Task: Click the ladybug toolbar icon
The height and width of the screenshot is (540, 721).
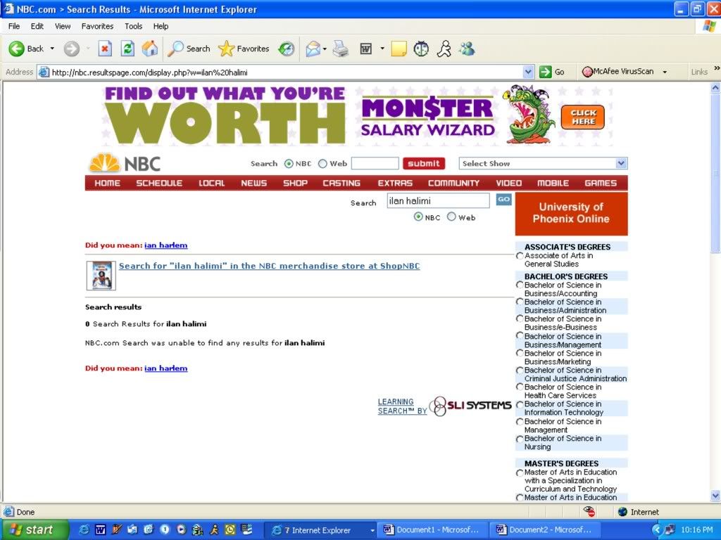Action: point(421,49)
